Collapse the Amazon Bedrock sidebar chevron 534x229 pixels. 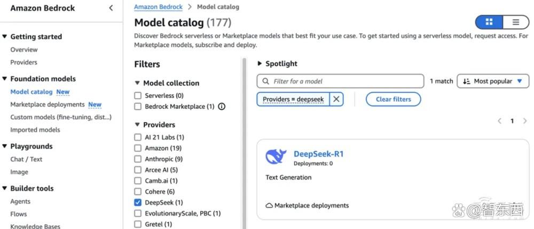click(111, 8)
